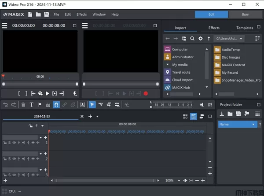Expand the Name sort dropdown in Project folder
The width and height of the screenshot is (264, 196).
tap(253, 125)
